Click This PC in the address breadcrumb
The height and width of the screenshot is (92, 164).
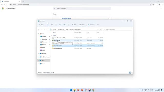(54, 29)
